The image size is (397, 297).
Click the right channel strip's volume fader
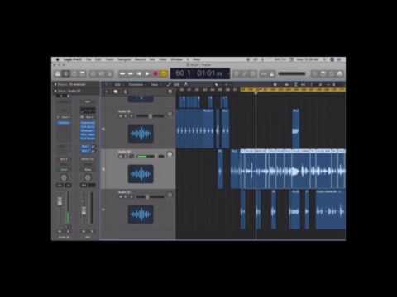point(84,211)
